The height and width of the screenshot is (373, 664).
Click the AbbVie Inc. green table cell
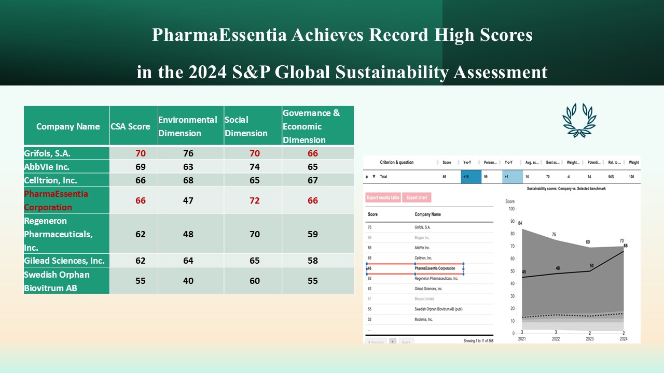[67, 167]
